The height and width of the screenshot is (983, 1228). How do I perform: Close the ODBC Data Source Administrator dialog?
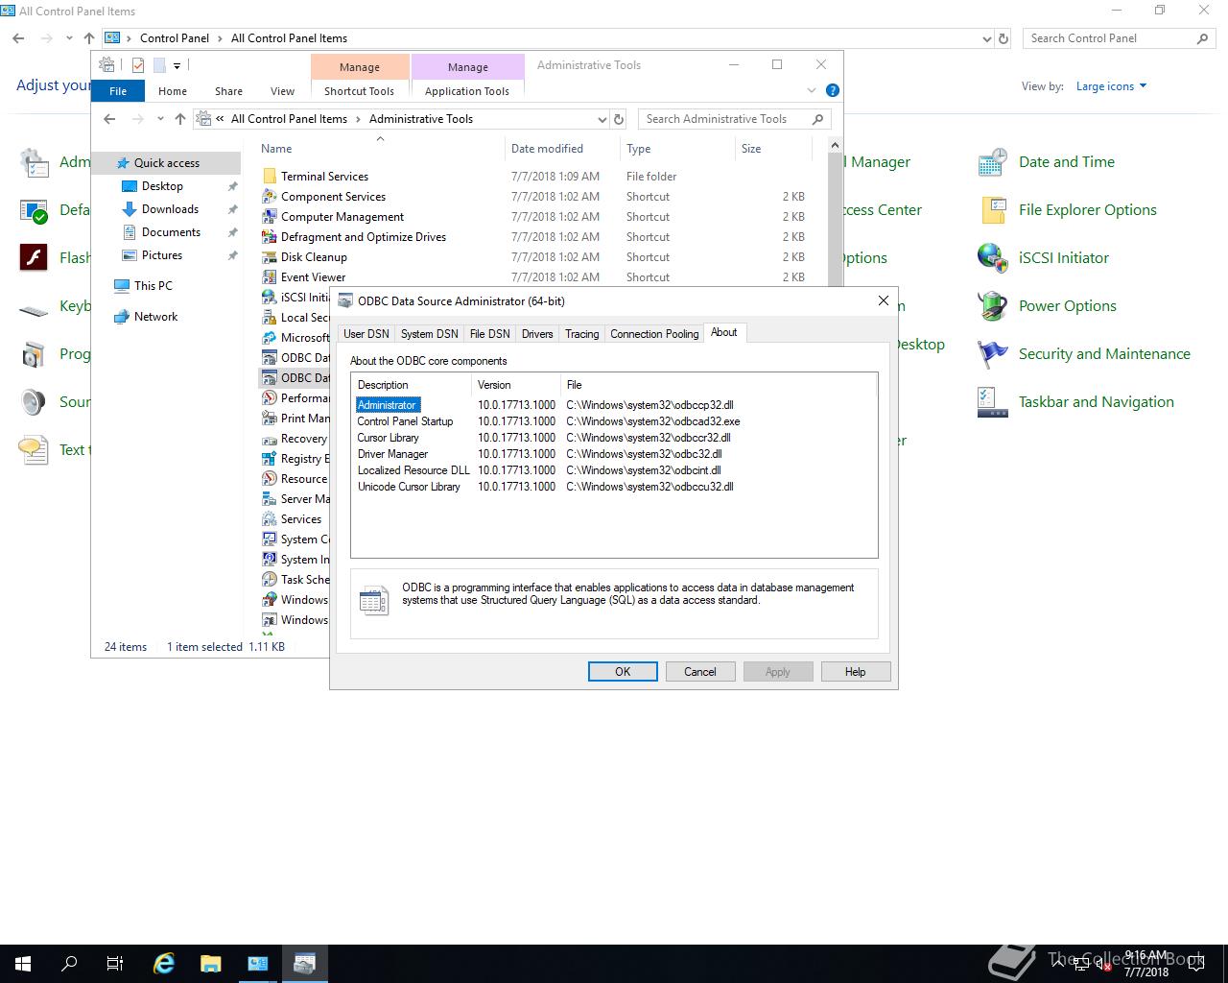pyautogui.click(x=884, y=300)
